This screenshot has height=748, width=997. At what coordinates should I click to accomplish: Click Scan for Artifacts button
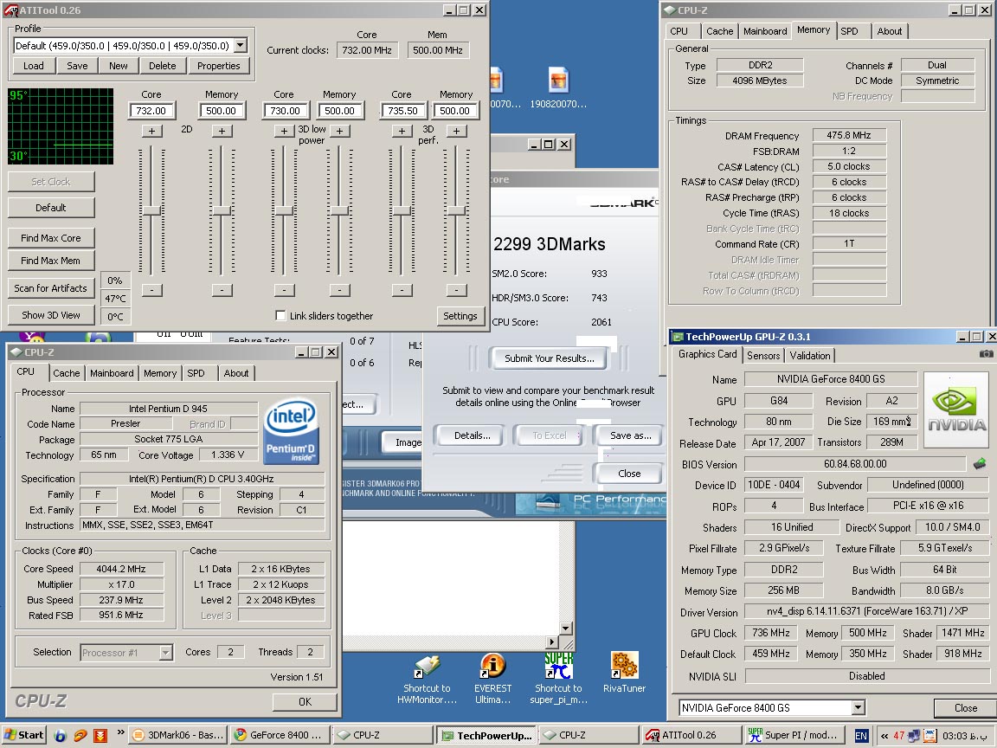pyautogui.click(x=51, y=288)
